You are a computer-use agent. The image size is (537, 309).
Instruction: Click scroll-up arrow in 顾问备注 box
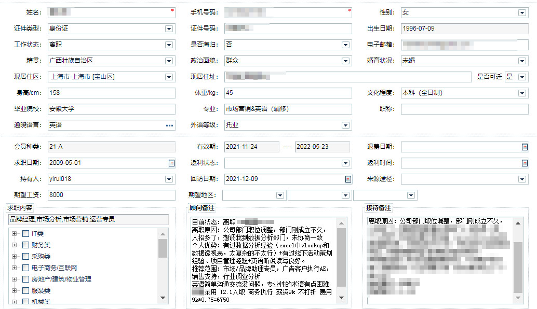coord(341,223)
